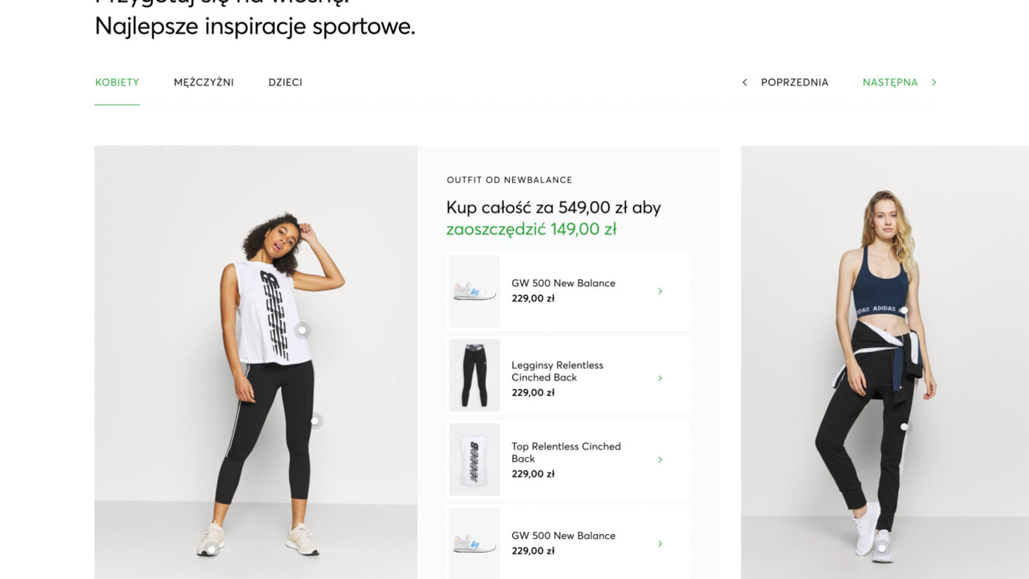This screenshot has width=1029, height=579.
Task: Click hotspot dot on black leggings
Action: coord(315,421)
